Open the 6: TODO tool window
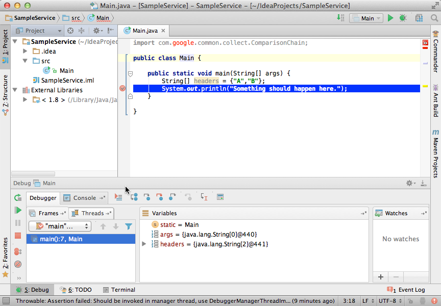This screenshot has width=441, height=306. [76, 290]
